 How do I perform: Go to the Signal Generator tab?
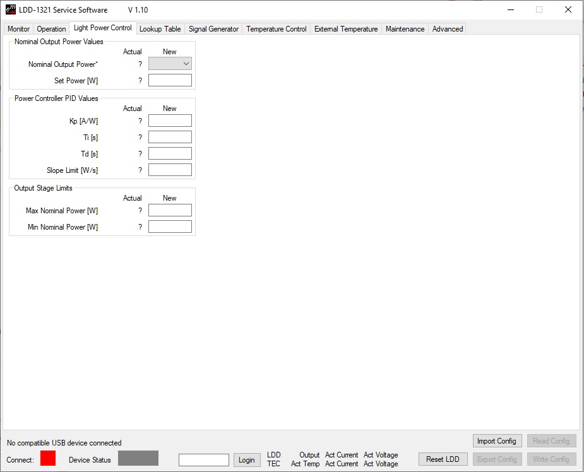coord(213,29)
